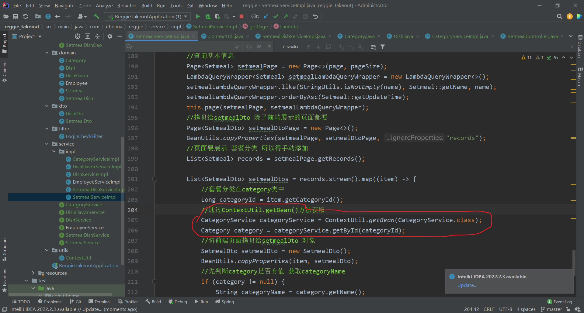Image resolution: width=584 pixels, height=313 pixels.
Task: Toggle Match Case option in search bar
Action: tap(249, 46)
